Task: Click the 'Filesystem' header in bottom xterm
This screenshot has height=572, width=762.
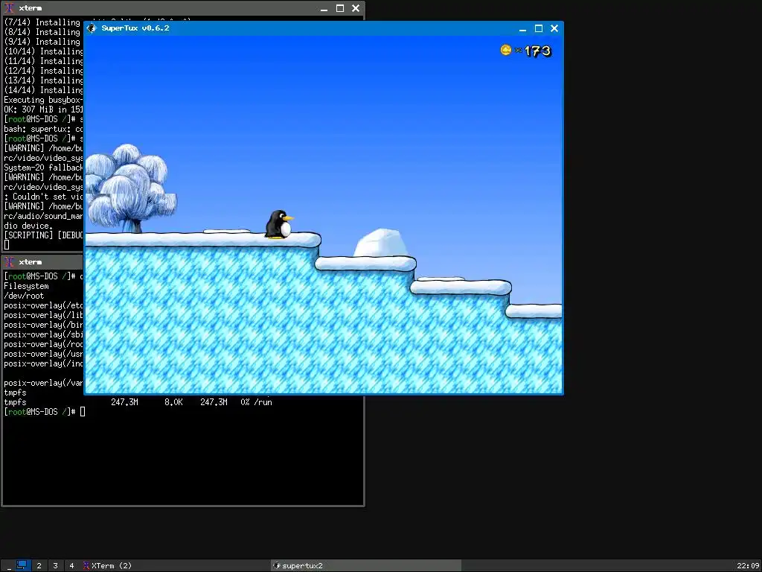Action: [x=26, y=286]
